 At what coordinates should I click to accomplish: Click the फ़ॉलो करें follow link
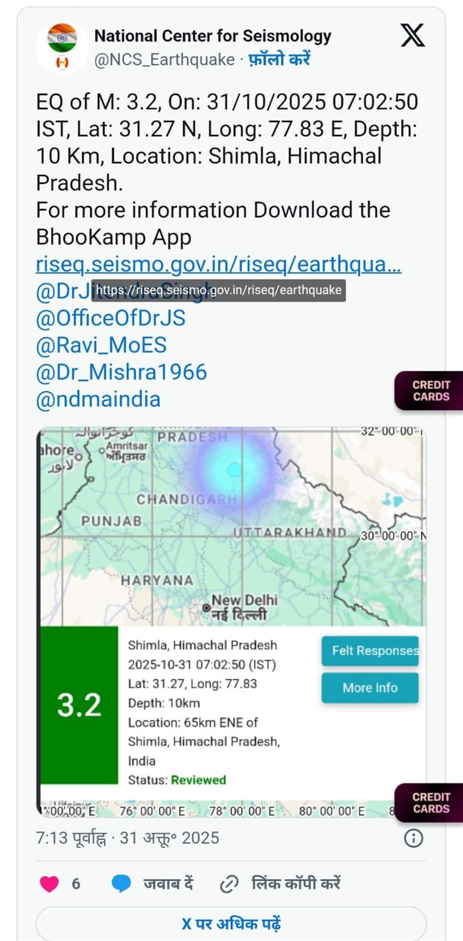point(279,60)
